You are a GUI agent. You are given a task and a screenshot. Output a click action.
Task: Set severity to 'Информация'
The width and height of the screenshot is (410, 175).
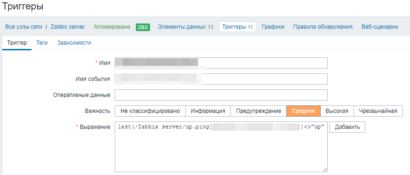pyautogui.click(x=208, y=111)
